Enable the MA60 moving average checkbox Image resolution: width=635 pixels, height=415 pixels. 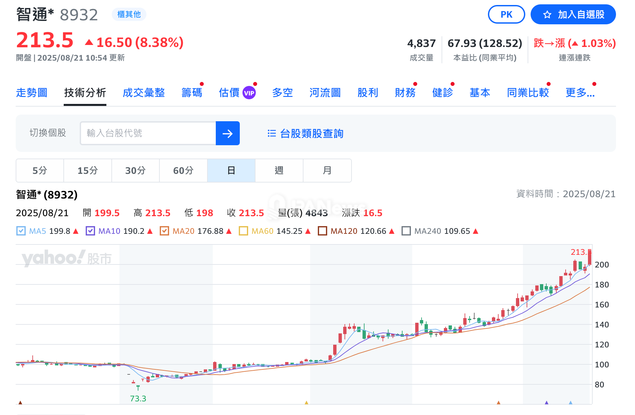(243, 231)
